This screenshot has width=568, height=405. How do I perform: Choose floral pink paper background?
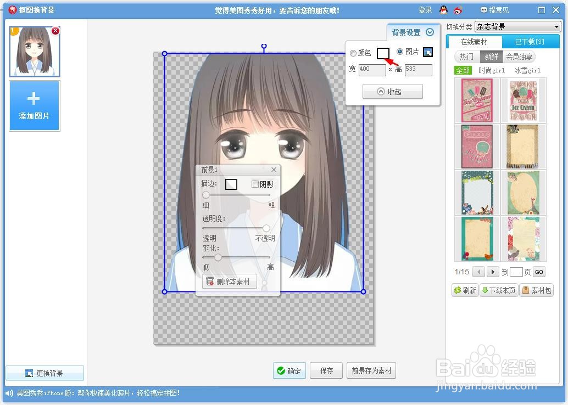coord(523,239)
